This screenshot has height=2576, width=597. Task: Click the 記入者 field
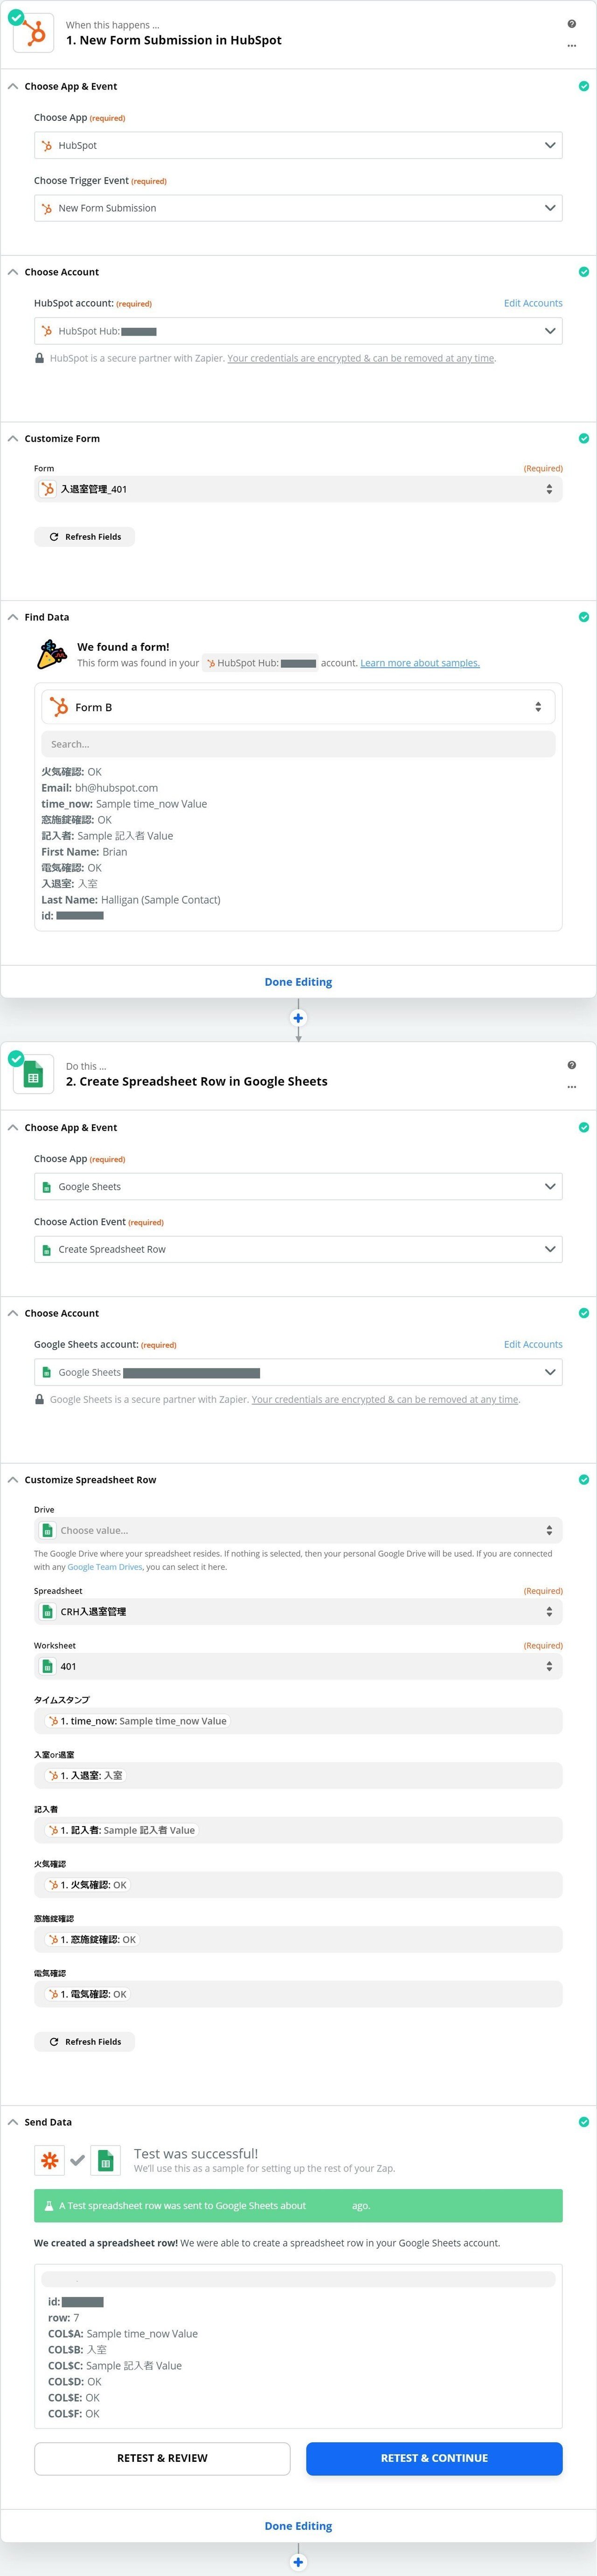click(x=298, y=1830)
